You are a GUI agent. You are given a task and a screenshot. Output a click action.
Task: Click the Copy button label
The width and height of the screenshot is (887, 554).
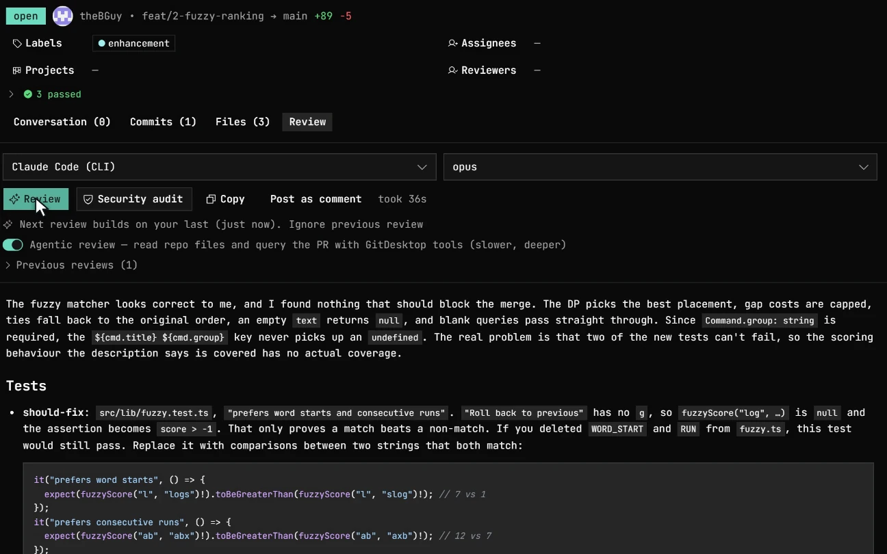tap(232, 199)
